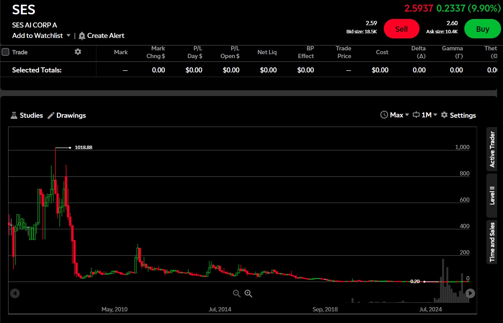
Task: Click the 0.00 total under Delta
Action: click(419, 70)
